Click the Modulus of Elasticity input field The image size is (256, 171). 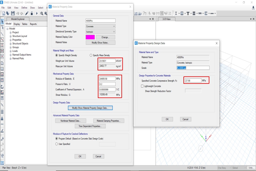click(x=107, y=79)
